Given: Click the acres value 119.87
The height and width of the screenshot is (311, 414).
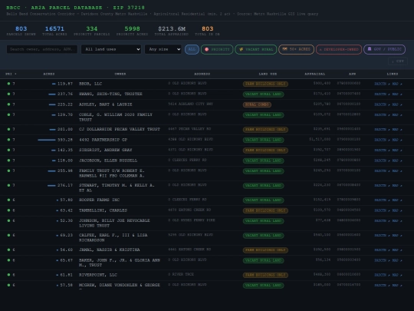Looking at the screenshot, I should [x=65, y=84].
